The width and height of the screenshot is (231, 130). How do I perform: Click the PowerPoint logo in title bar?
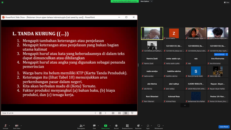pos(3,17)
